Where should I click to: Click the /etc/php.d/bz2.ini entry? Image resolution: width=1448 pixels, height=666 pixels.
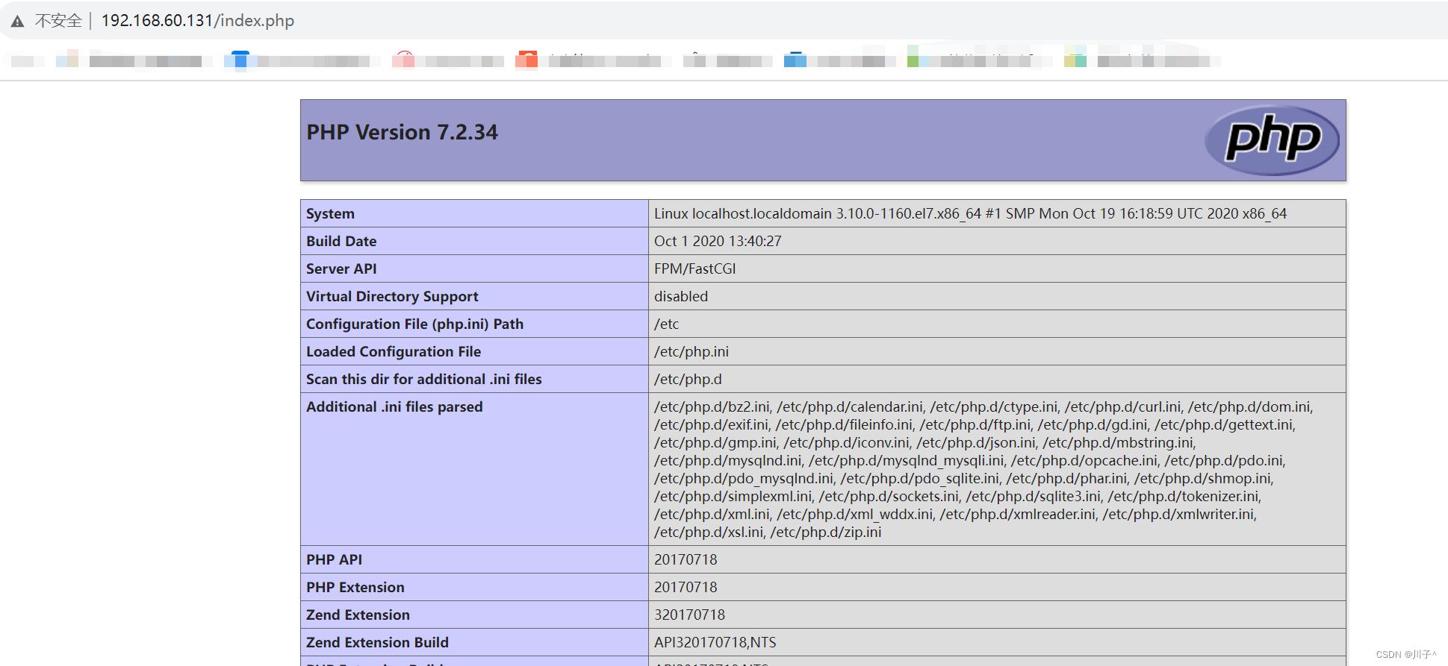coord(712,407)
